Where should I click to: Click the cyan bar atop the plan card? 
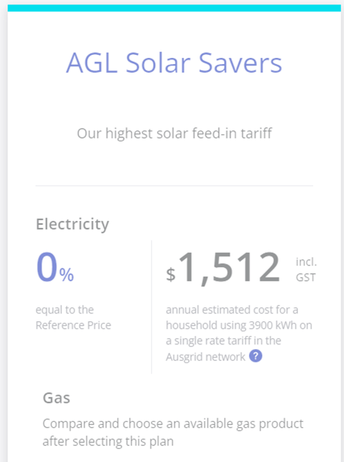174,8
